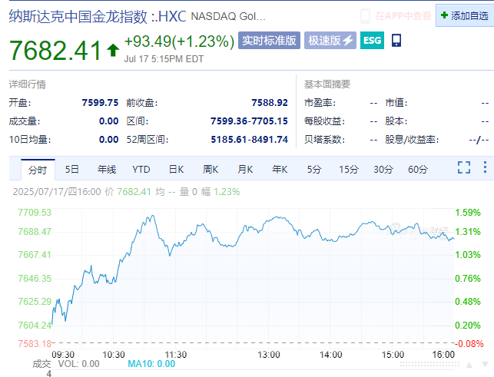Select the YTD chart range

point(141,169)
